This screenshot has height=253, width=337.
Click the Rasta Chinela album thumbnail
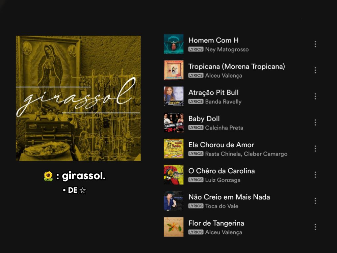point(174,149)
